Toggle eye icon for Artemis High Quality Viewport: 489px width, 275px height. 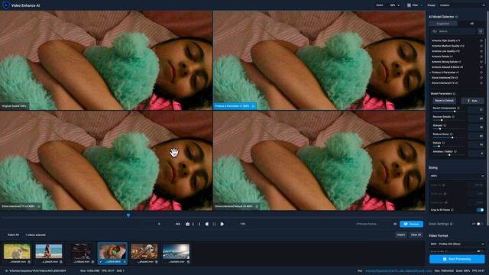coord(481,40)
